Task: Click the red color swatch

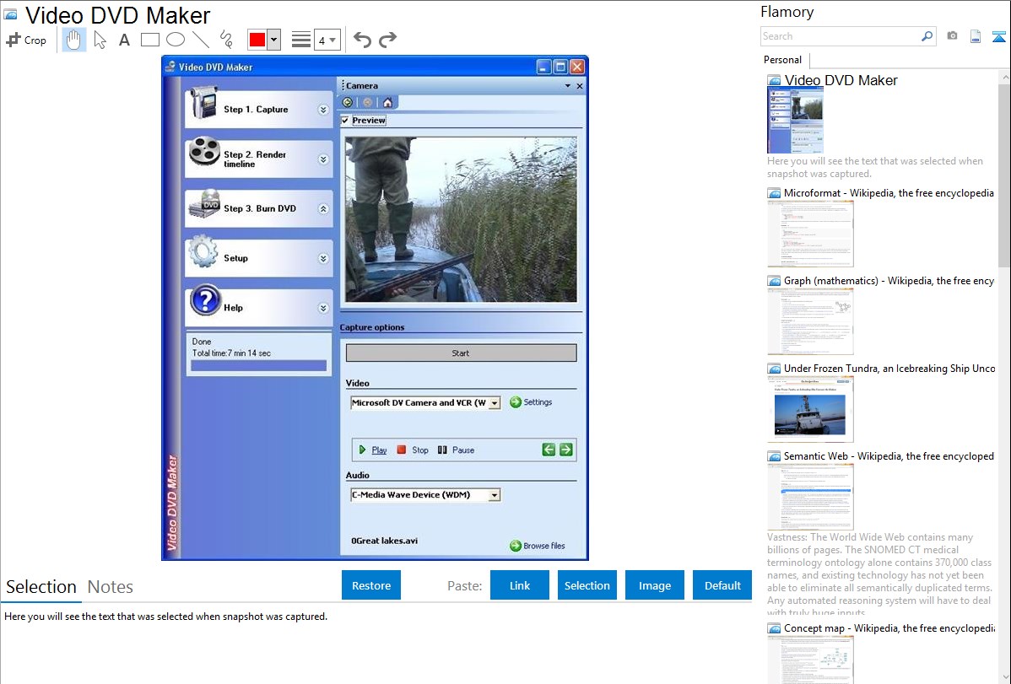Action: pyautogui.click(x=257, y=40)
